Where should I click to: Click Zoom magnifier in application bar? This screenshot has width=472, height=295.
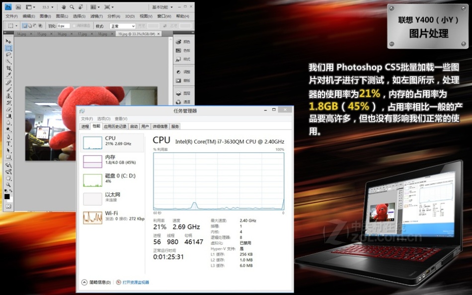(72, 7)
